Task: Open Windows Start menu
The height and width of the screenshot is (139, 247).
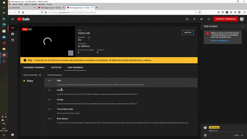Action: 4,3
